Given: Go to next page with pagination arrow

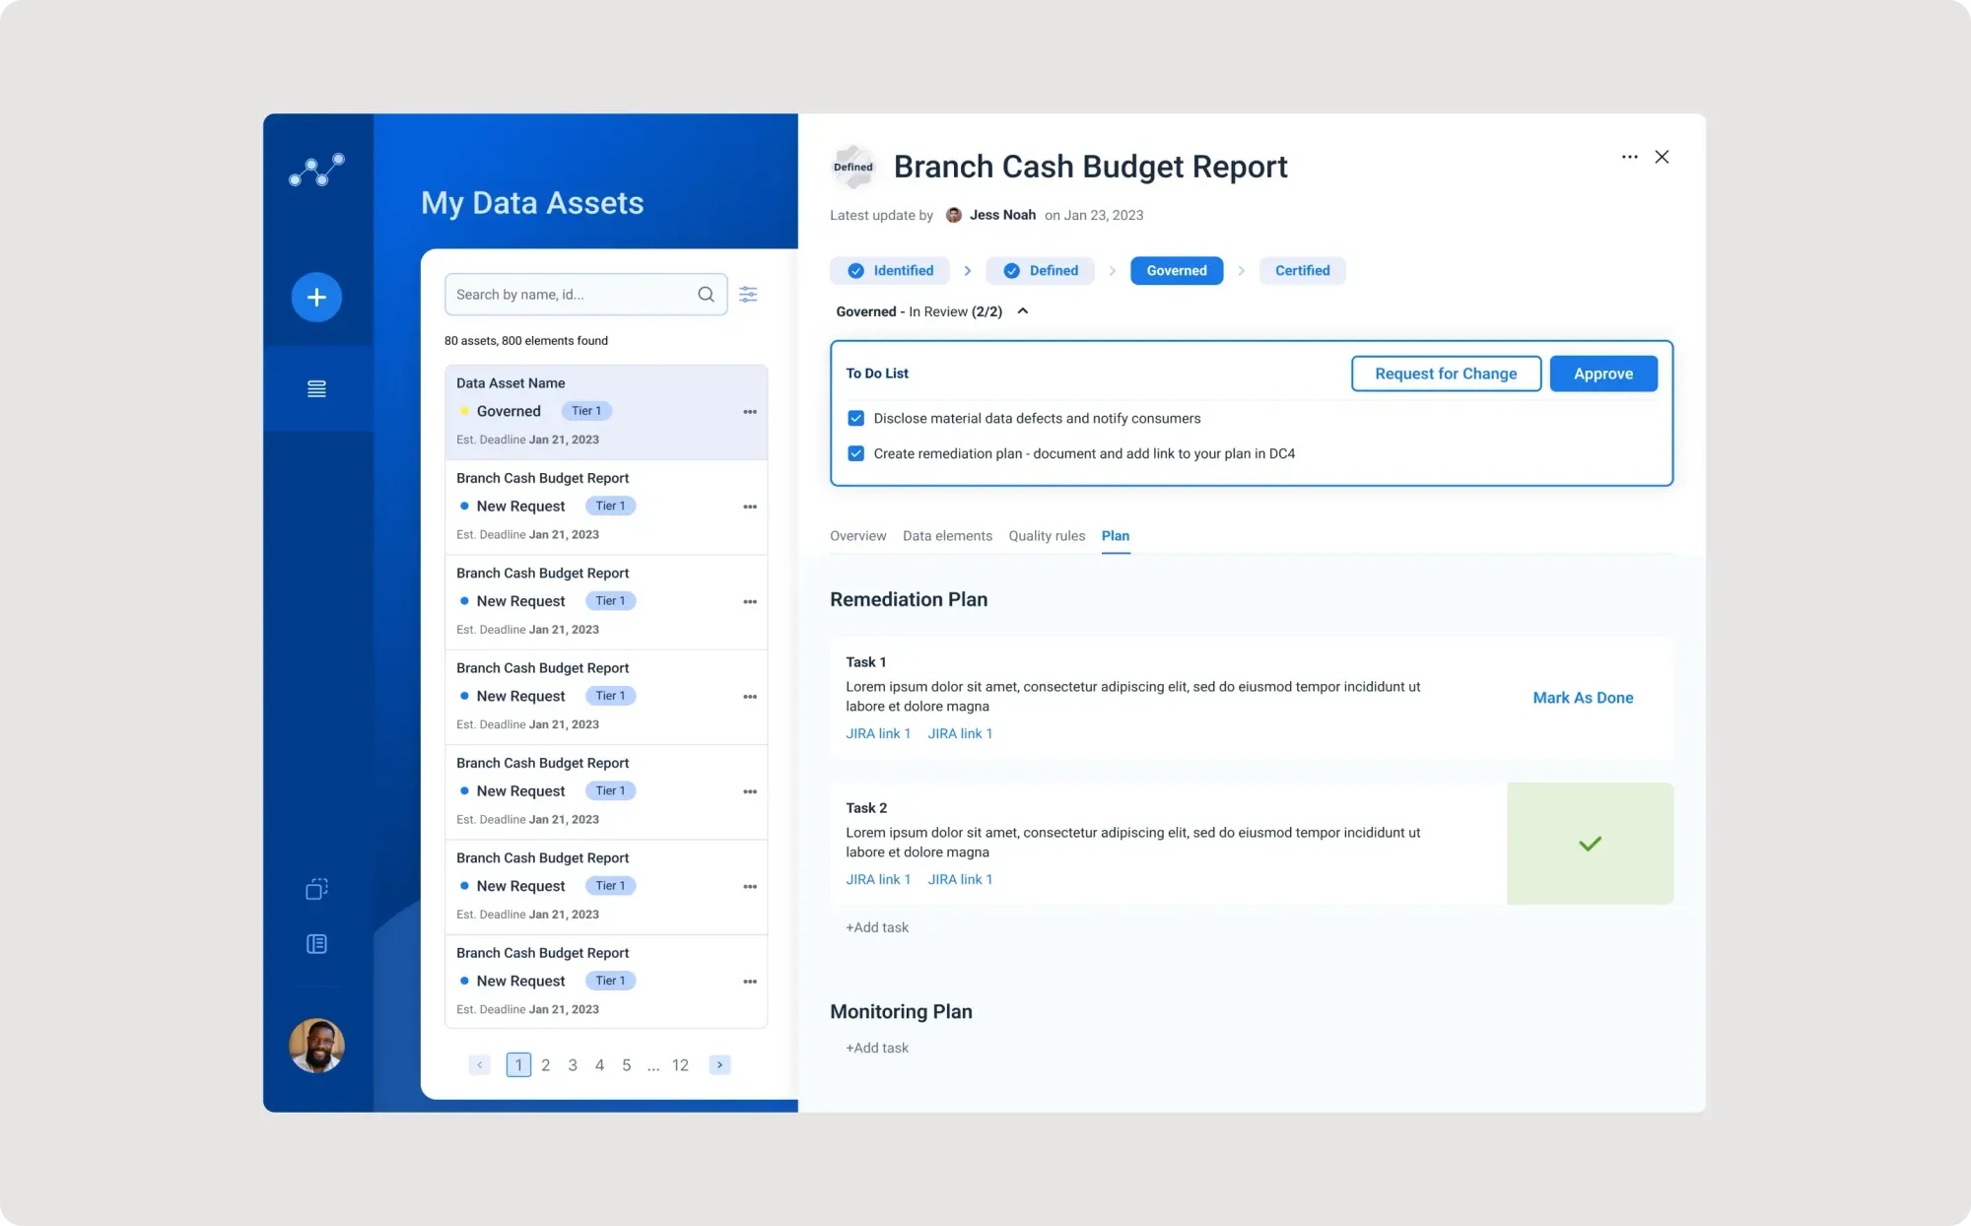Looking at the screenshot, I should coord(720,1064).
